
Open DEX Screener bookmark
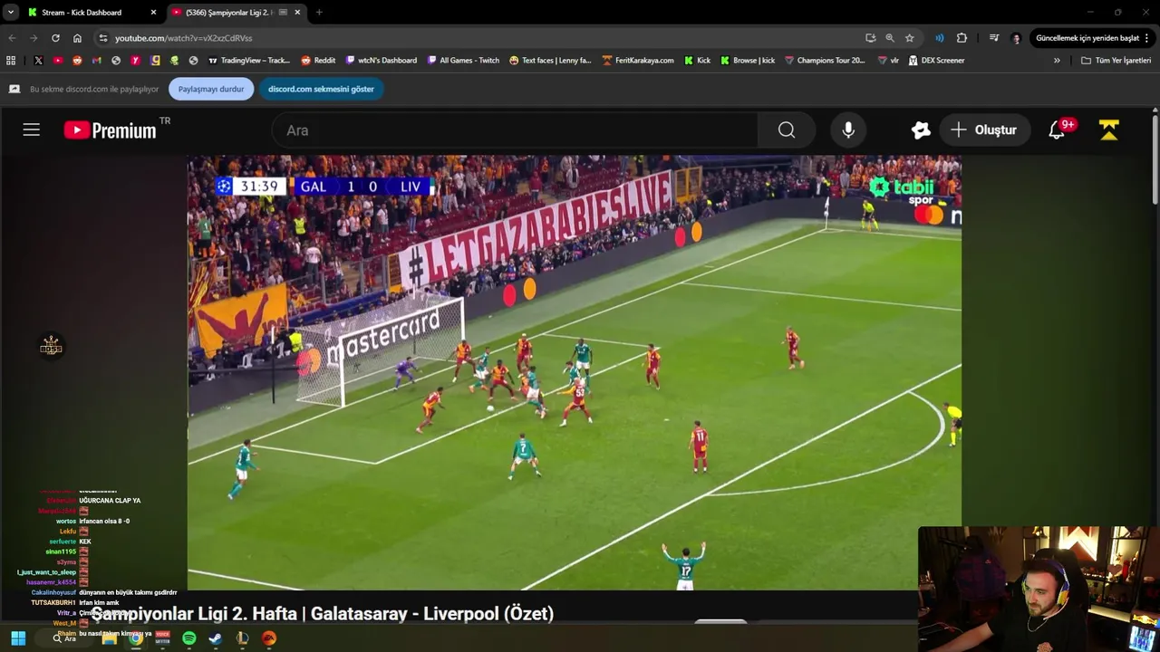point(936,61)
